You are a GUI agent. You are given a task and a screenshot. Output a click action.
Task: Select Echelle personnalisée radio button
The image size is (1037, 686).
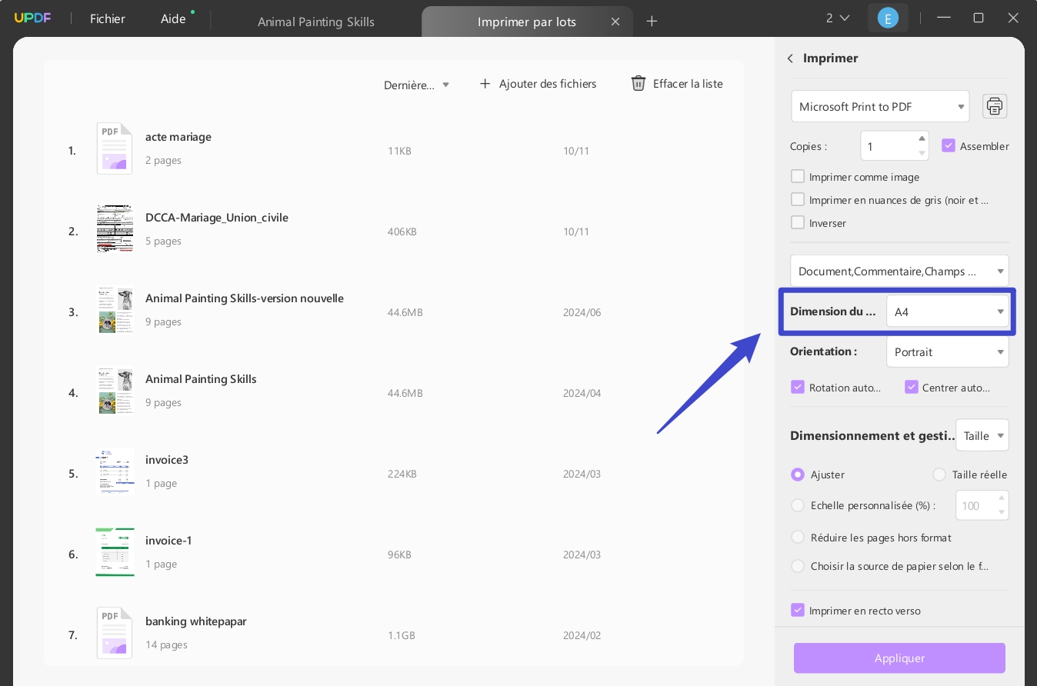pos(798,505)
